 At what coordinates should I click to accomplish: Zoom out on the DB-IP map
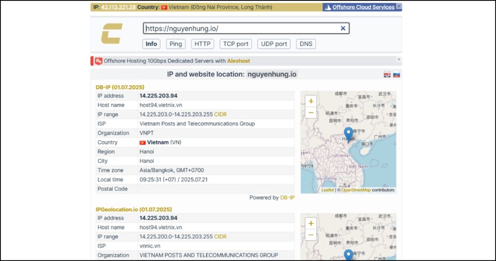coord(311,113)
